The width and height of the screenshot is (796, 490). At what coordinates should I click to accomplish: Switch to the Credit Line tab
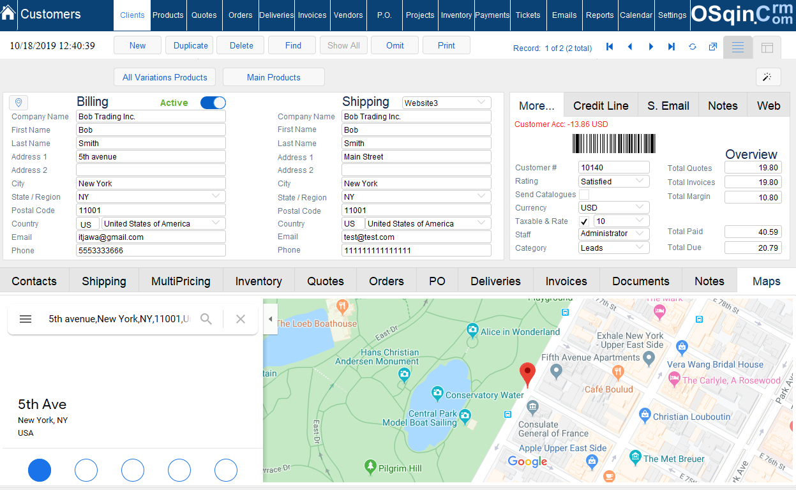601,105
